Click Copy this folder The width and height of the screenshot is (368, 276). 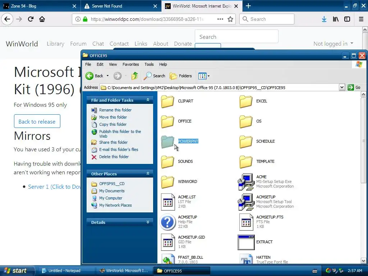112,124
